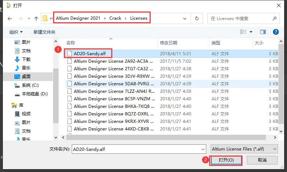
Task: Click 打开(O) button
Action: pyautogui.click(x=226, y=160)
